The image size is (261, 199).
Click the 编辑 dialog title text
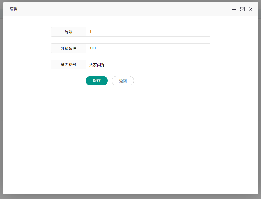[13, 9]
